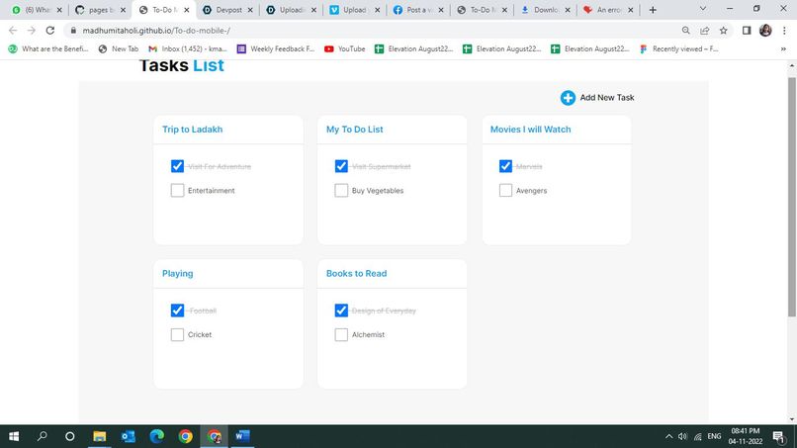
Task: Bookmark this page with the star icon
Action: pyautogui.click(x=723, y=31)
